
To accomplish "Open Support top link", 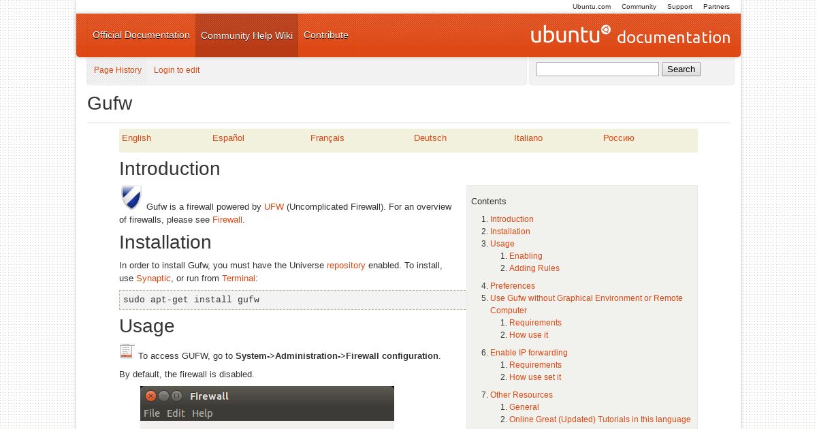I will [679, 7].
